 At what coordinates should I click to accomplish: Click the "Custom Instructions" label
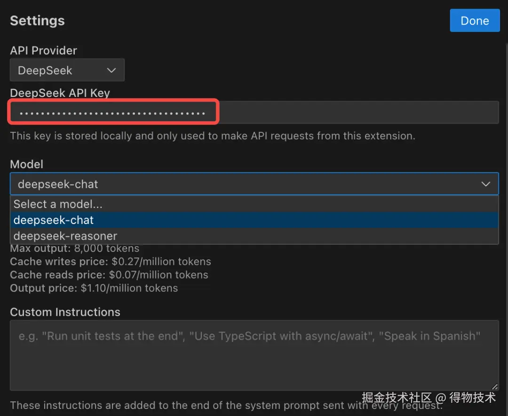point(65,312)
